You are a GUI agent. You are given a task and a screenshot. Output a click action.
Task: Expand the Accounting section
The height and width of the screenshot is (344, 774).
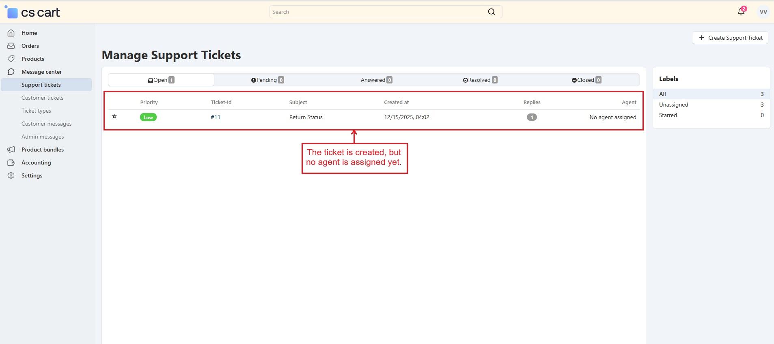tap(36, 162)
